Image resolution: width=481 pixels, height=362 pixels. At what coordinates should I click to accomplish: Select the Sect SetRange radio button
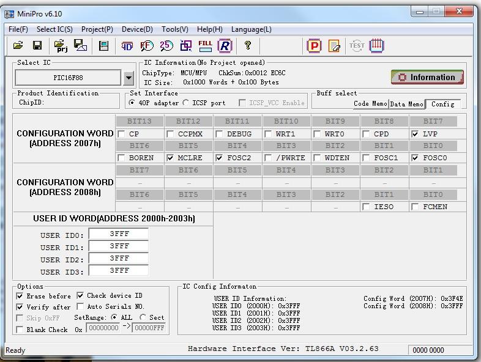[x=143, y=317]
